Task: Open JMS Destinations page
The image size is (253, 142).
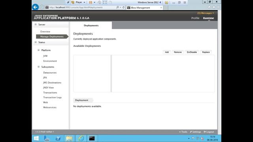Action: coord(52,82)
